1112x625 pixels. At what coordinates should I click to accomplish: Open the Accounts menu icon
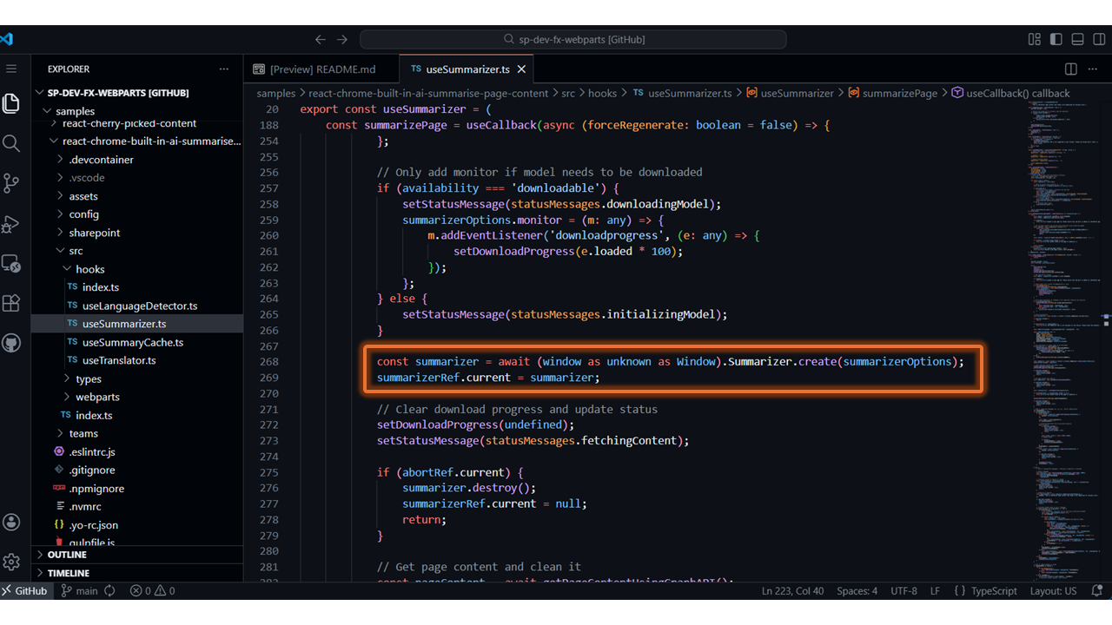click(x=11, y=522)
